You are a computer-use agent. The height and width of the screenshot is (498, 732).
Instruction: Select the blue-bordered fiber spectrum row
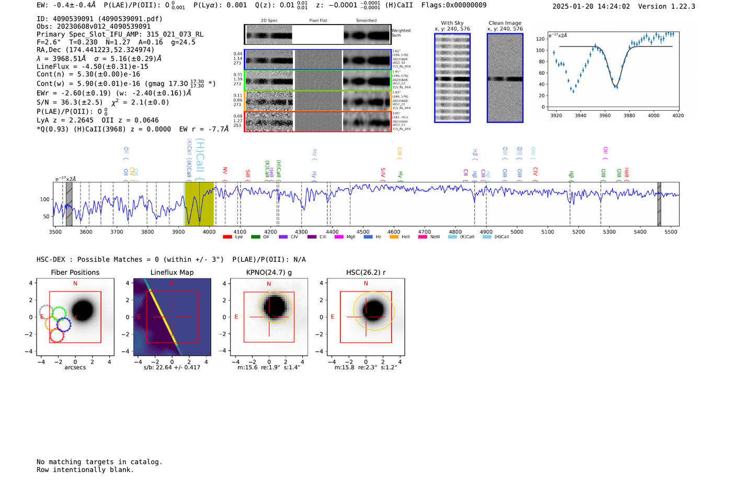point(317,60)
